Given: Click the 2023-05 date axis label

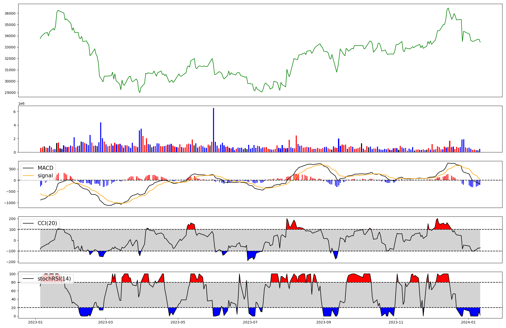Looking at the screenshot, I should click(178, 322).
